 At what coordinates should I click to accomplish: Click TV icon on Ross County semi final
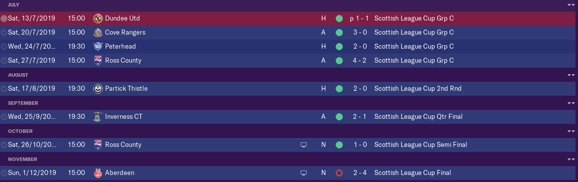click(304, 145)
